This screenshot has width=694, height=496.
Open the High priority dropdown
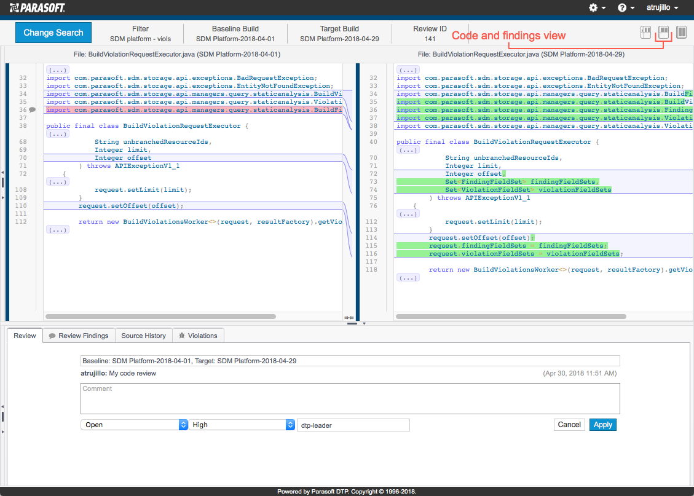coord(242,425)
